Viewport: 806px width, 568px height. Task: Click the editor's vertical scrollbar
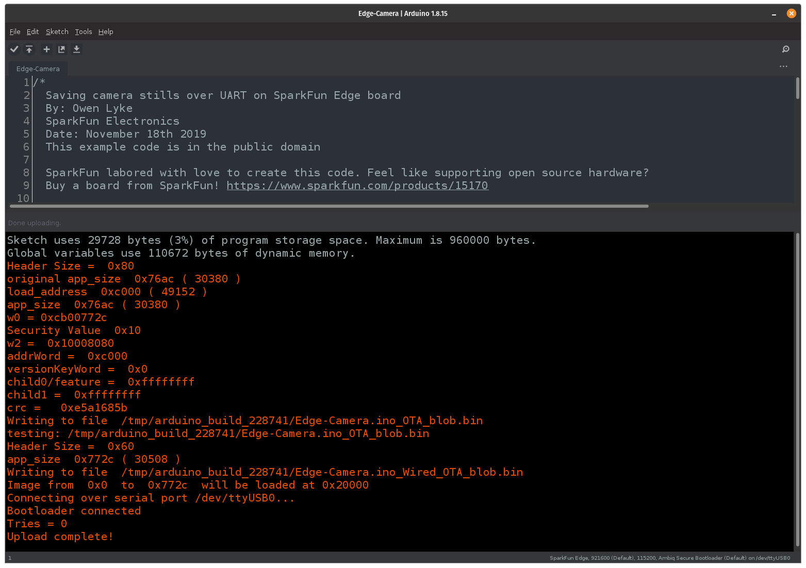click(797, 89)
